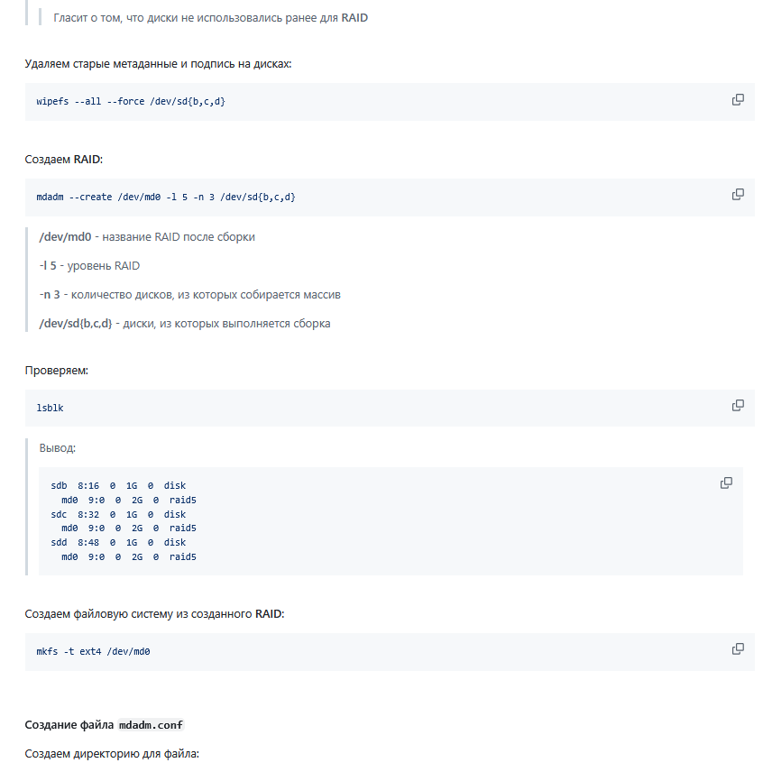Click the mdadm --create /dev/md0 command text
The height and width of the screenshot is (772, 763).
point(165,197)
